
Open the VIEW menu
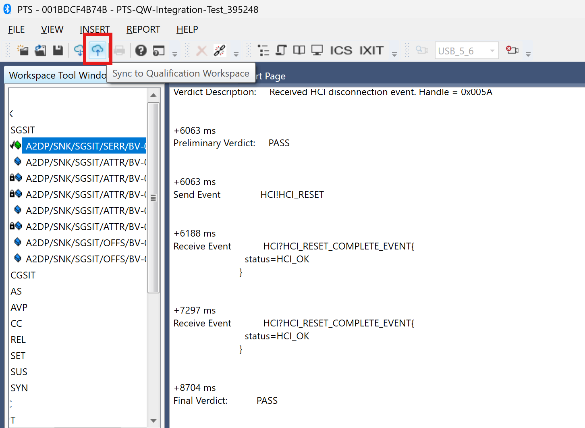(x=52, y=29)
